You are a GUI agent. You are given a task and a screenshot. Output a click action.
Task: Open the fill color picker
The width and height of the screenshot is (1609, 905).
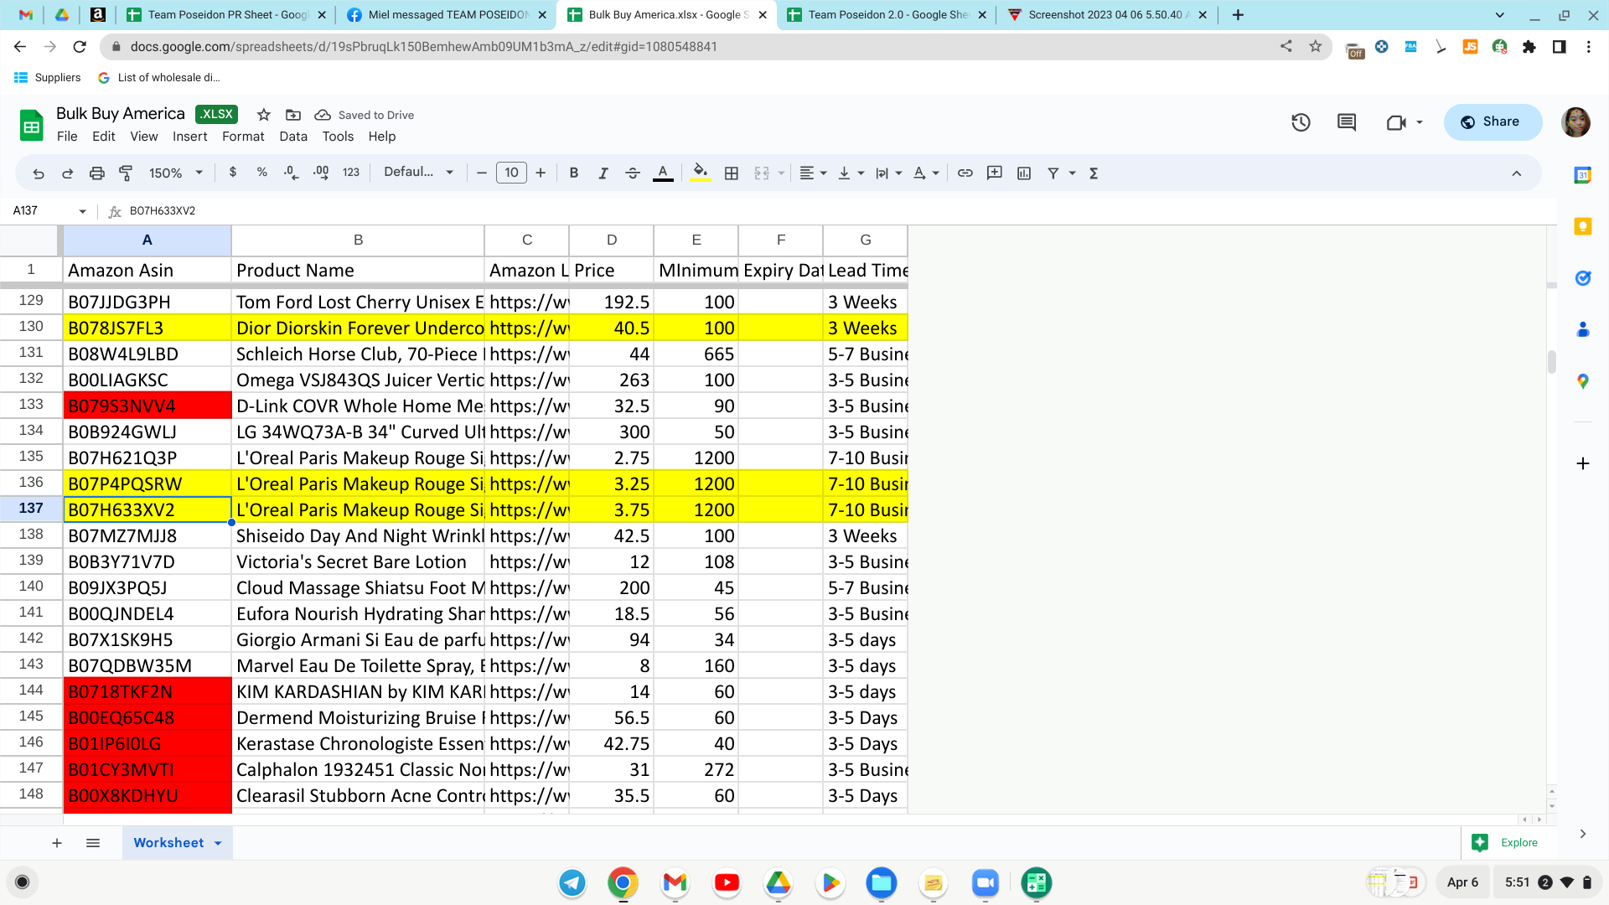pos(701,173)
